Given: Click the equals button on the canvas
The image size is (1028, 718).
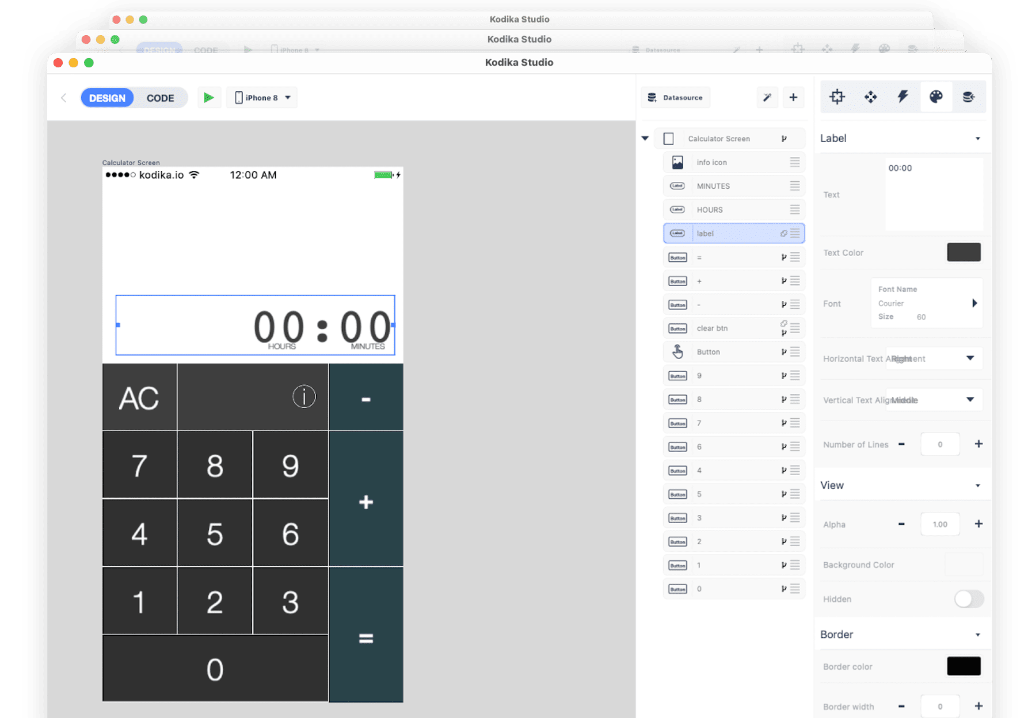Looking at the screenshot, I should (366, 635).
